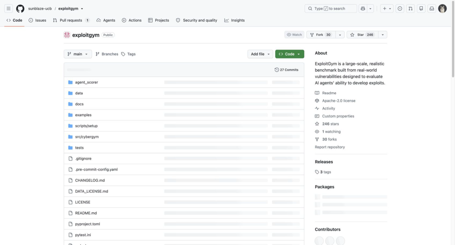455x245 pixels.
Task: Switch to the Insights tab
Action: click(234, 20)
